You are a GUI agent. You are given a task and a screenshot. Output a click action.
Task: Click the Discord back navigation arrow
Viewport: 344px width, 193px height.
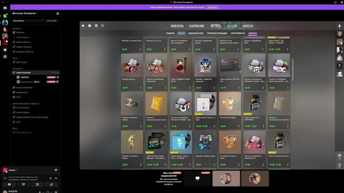(3, 2)
